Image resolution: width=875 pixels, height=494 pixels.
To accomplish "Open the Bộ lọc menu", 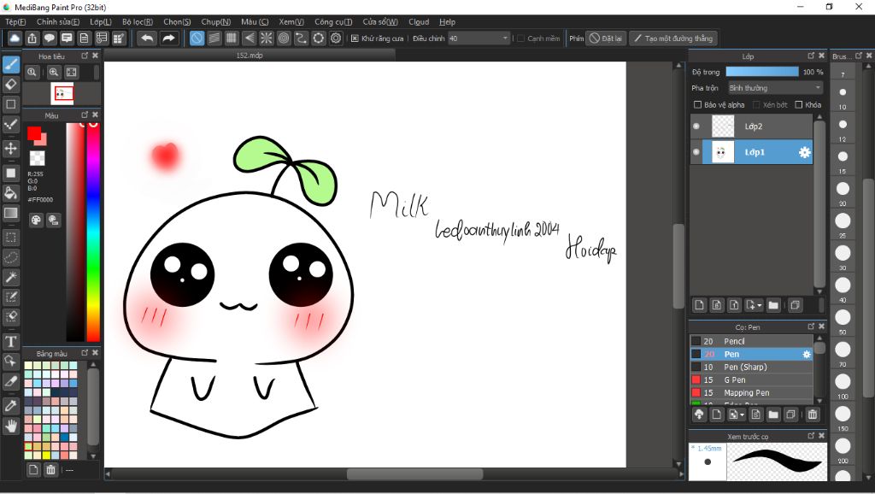I will click(138, 21).
